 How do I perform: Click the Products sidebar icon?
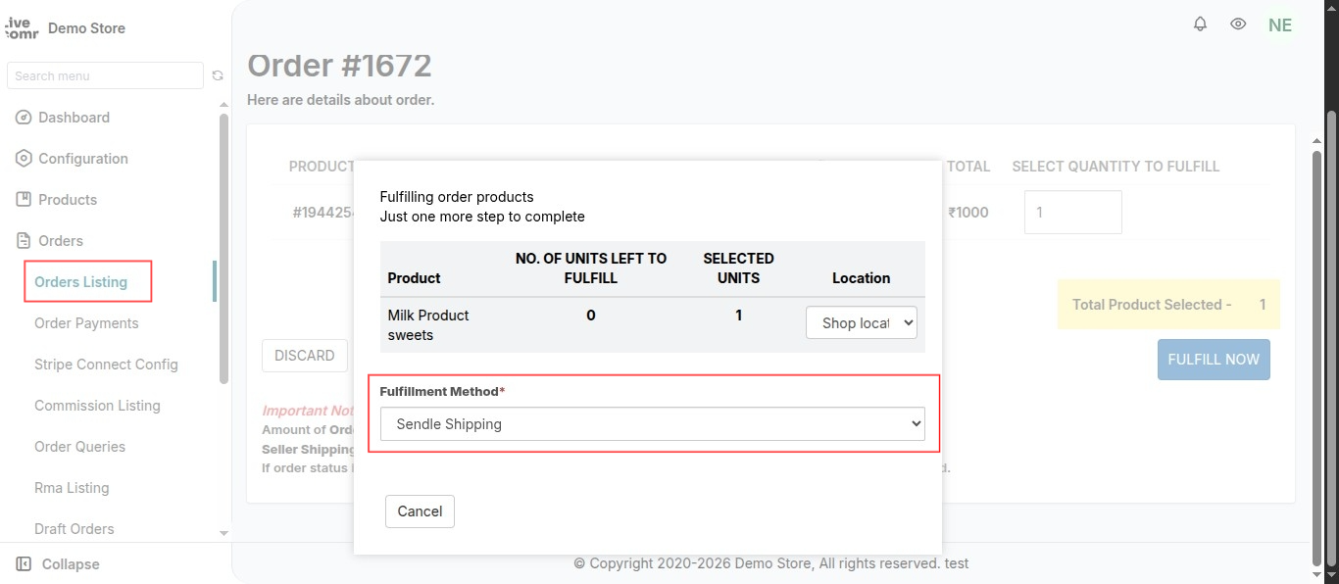pyautogui.click(x=24, y=200)
